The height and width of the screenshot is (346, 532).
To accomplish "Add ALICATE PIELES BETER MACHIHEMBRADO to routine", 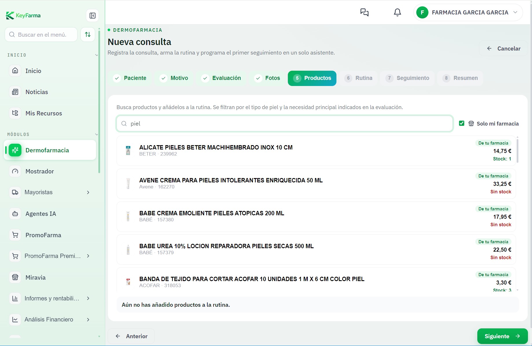I will 316,151.
